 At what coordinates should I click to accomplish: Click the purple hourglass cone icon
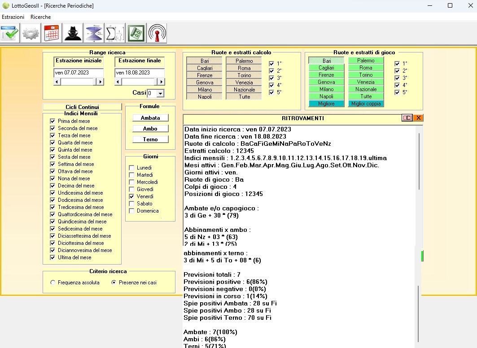(x=94, y=33)
